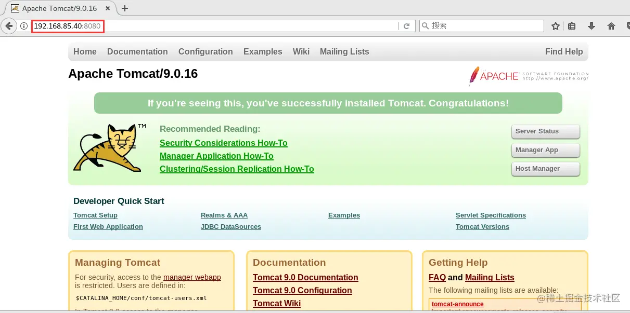This screenshot has width=630, height=313.
Task: Click the Host Manager button
Action: coord(545,169)
